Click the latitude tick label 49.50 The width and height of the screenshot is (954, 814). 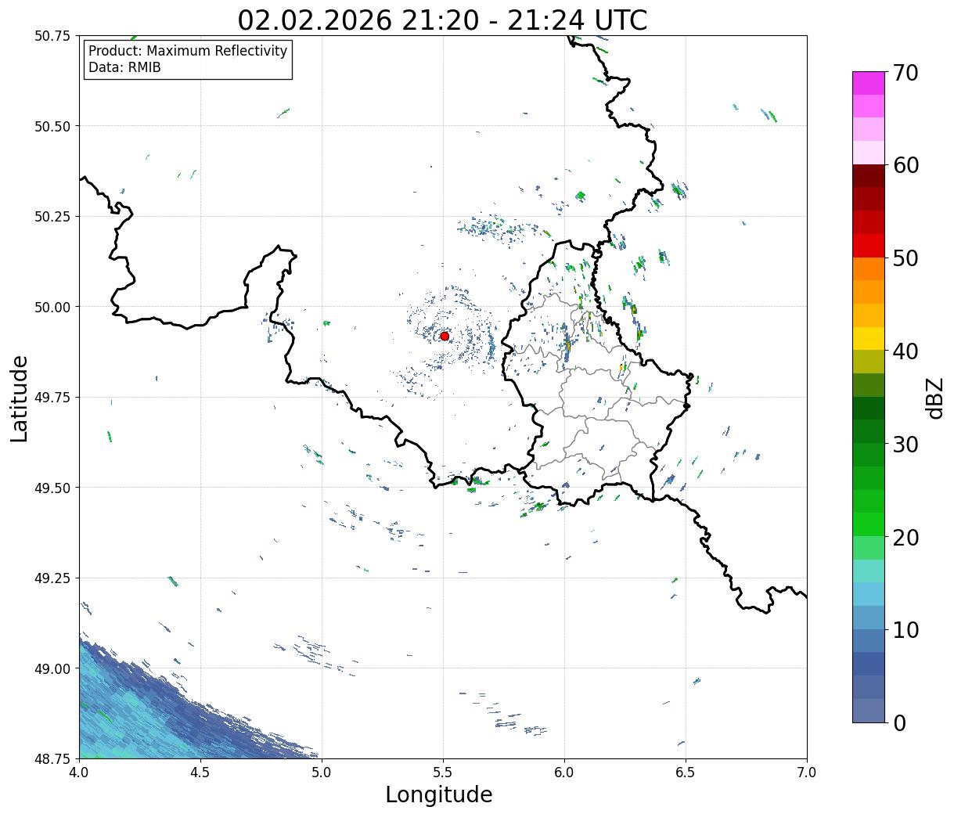(52, 488)
